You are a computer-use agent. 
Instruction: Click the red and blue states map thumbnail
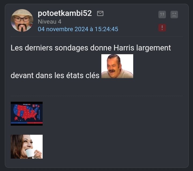click(x=27, y=114)
